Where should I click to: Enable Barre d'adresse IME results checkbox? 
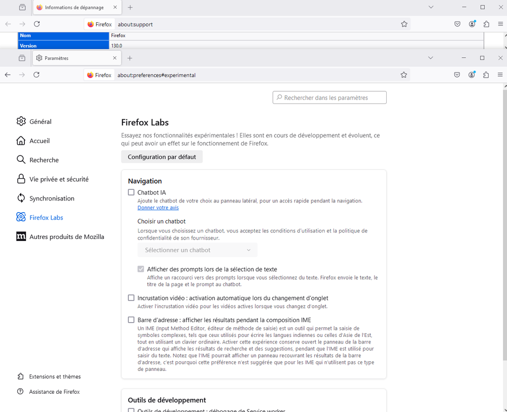tap(131, 320)
